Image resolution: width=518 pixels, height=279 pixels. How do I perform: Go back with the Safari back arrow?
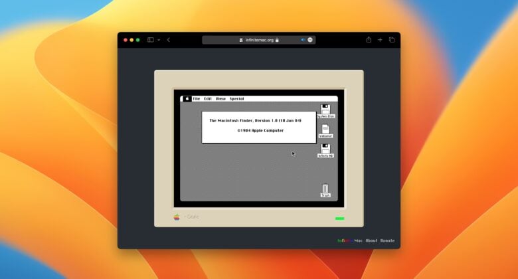pos(169,40)
